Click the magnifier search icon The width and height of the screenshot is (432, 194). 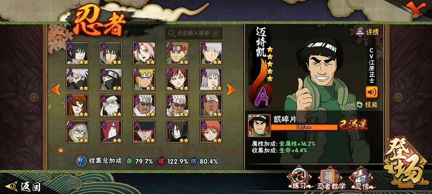[x=172, y=33]
